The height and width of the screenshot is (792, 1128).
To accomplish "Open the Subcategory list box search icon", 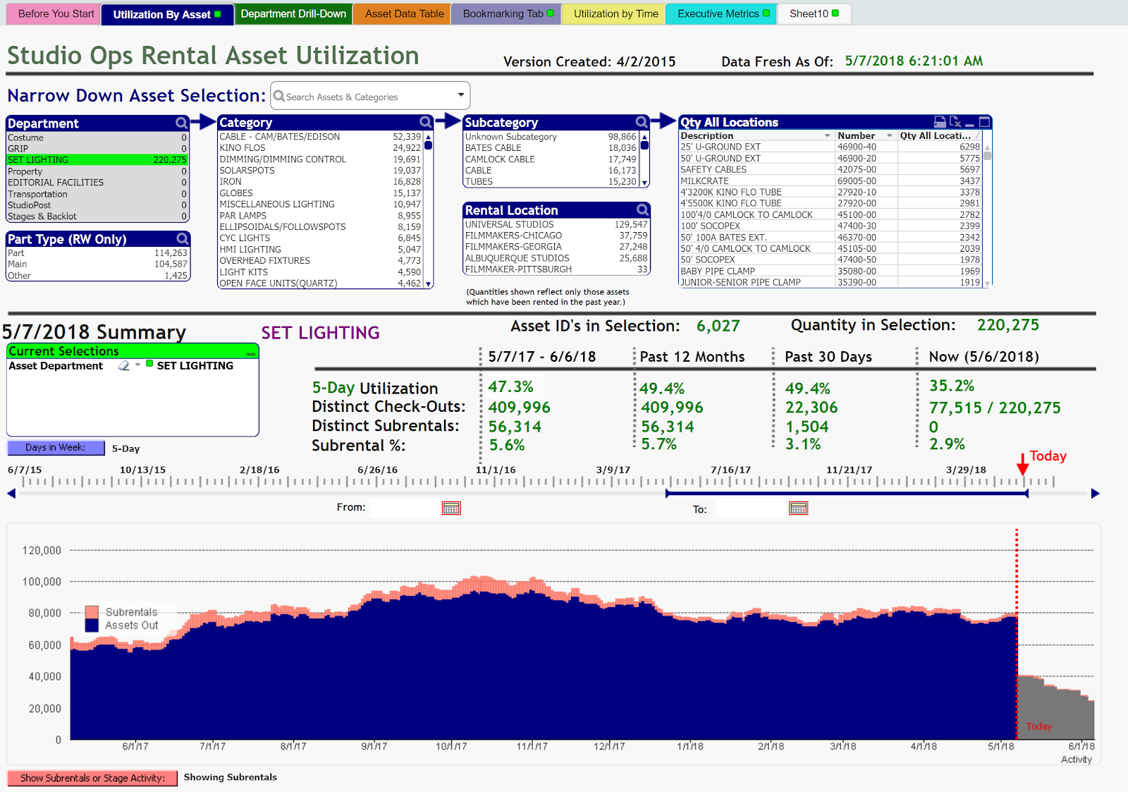I will [x=642, y=122].
